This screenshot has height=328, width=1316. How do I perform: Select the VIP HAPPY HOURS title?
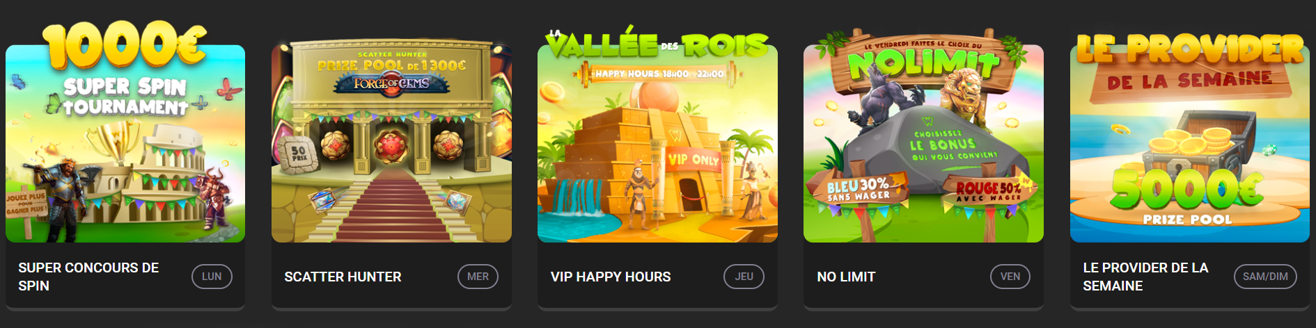click(611, 277)
